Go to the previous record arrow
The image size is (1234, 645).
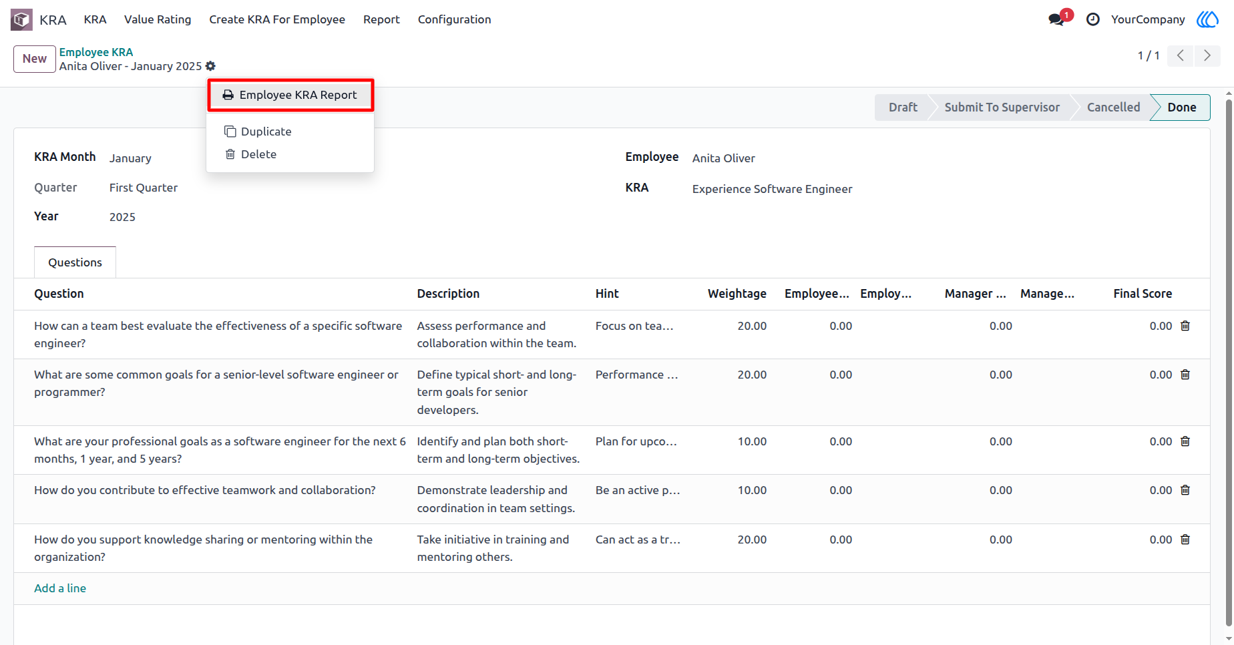click(x=1181, y=55)
